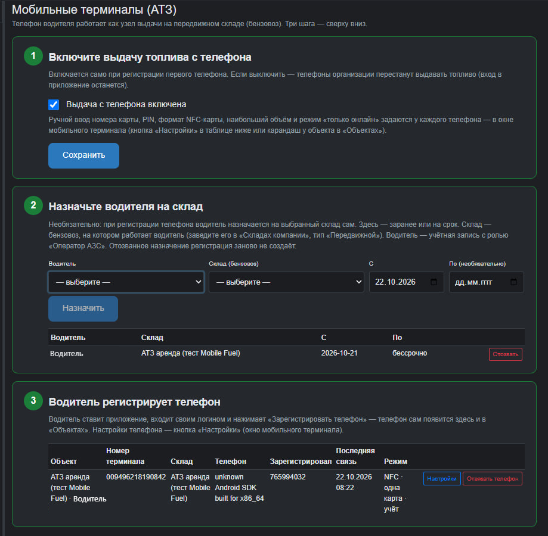The width and height of the screenshot is (548, 536).
Task: Click phone cell unknown Android SDK
Action: point(239,488)
